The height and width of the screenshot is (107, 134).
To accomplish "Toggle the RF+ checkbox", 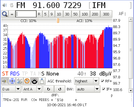I will coord(102,81).
